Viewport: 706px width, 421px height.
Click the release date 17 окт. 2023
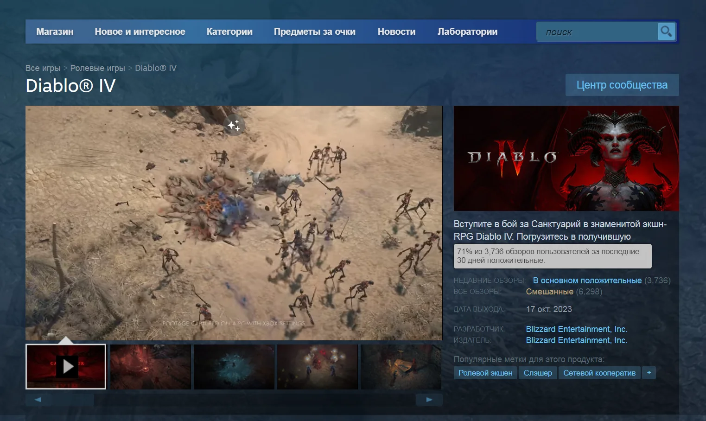pos(549,309)
